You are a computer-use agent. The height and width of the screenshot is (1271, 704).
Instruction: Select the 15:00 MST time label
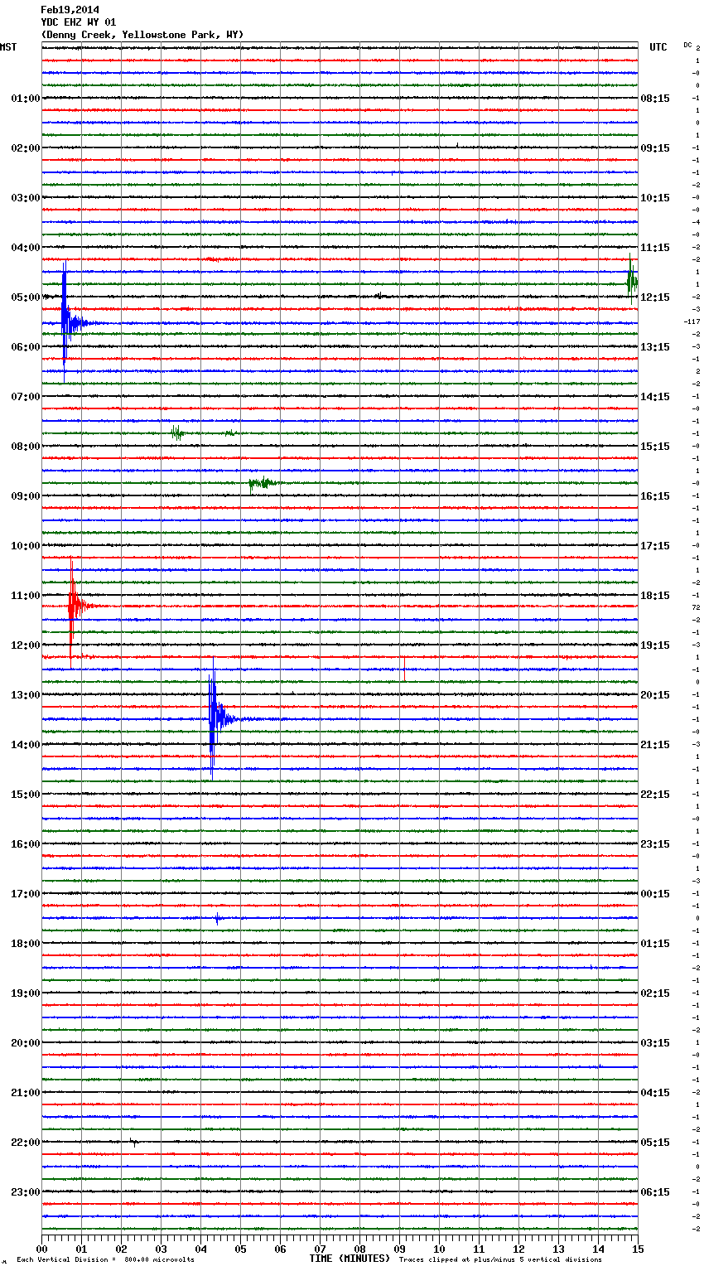(25, 795)
